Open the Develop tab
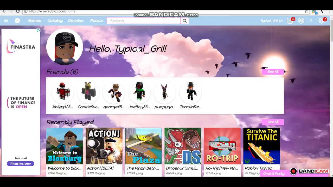333x187 pixels. tap(76, 21)
